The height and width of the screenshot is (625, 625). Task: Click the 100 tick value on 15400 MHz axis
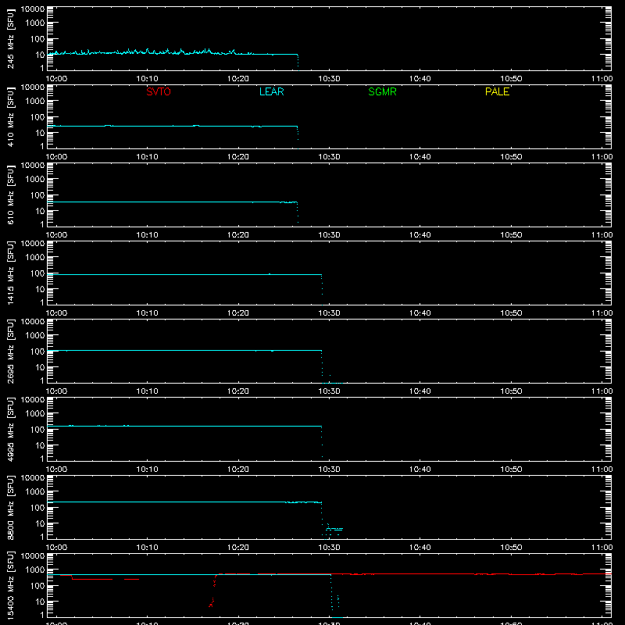(37, 585)
